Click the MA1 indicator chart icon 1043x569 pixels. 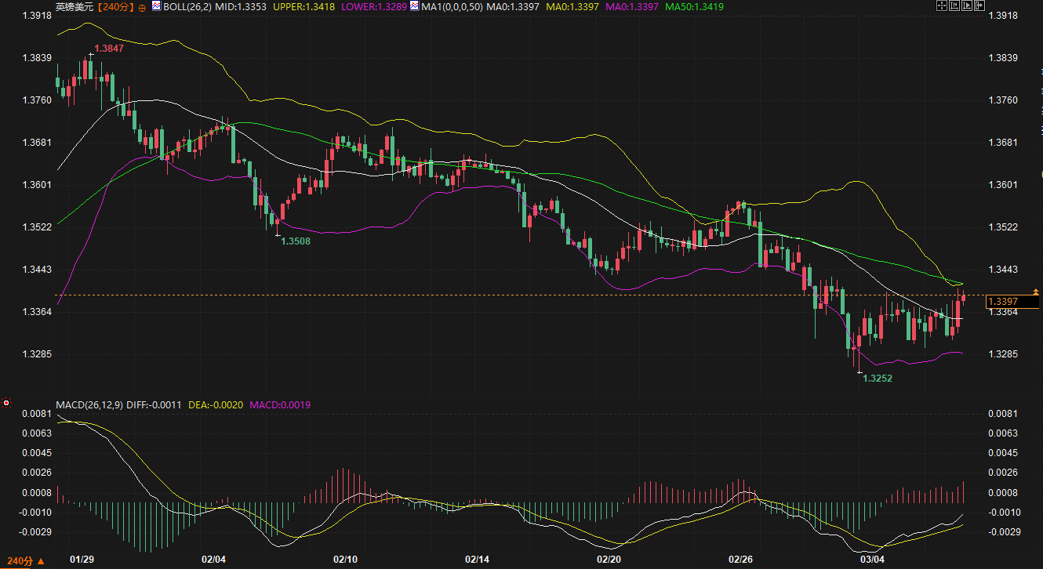(x=415, y=6)
